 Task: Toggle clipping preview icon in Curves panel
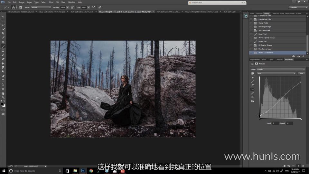[x=252, y=101]
